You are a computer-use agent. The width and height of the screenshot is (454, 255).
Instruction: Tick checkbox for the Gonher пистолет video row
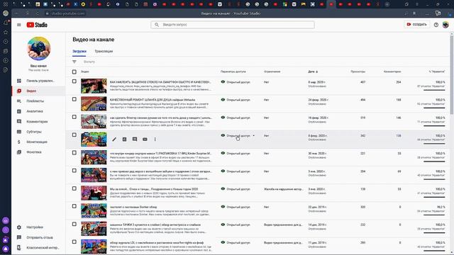(x=74, y=206)
